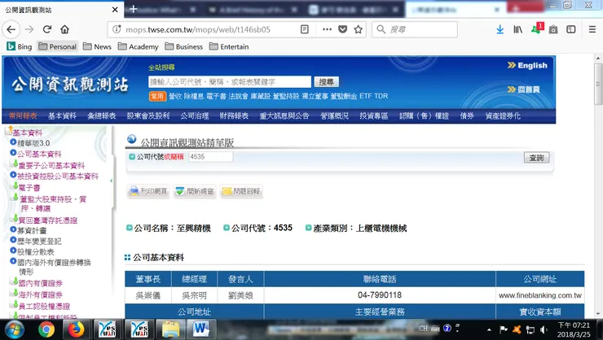
Task: Click the page vertical scrollbar thumb
Action: coord(598,84)
